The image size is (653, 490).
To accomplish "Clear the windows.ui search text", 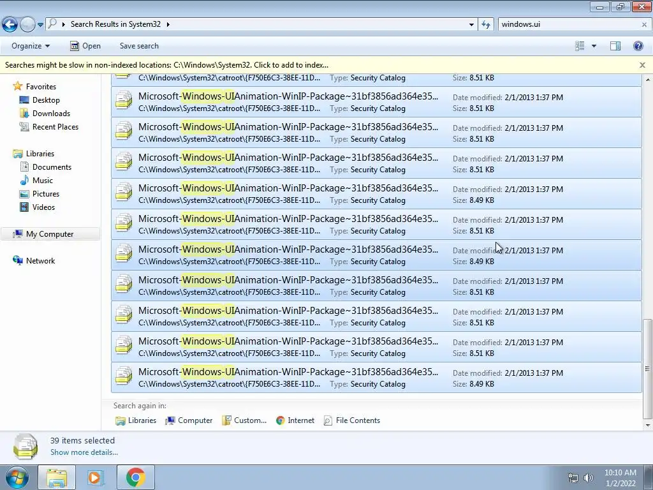I will pos(644,25).
